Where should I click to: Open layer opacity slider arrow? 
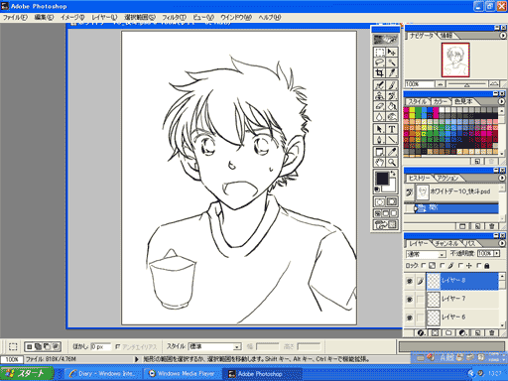pyautogui.click(x=496, y=254)
